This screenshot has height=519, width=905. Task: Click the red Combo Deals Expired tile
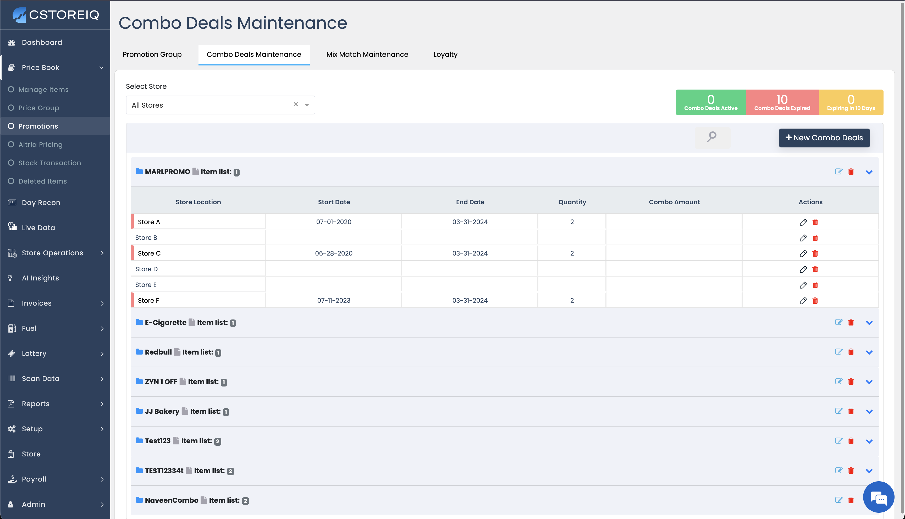pyautogui.click(x=782, y=102)
